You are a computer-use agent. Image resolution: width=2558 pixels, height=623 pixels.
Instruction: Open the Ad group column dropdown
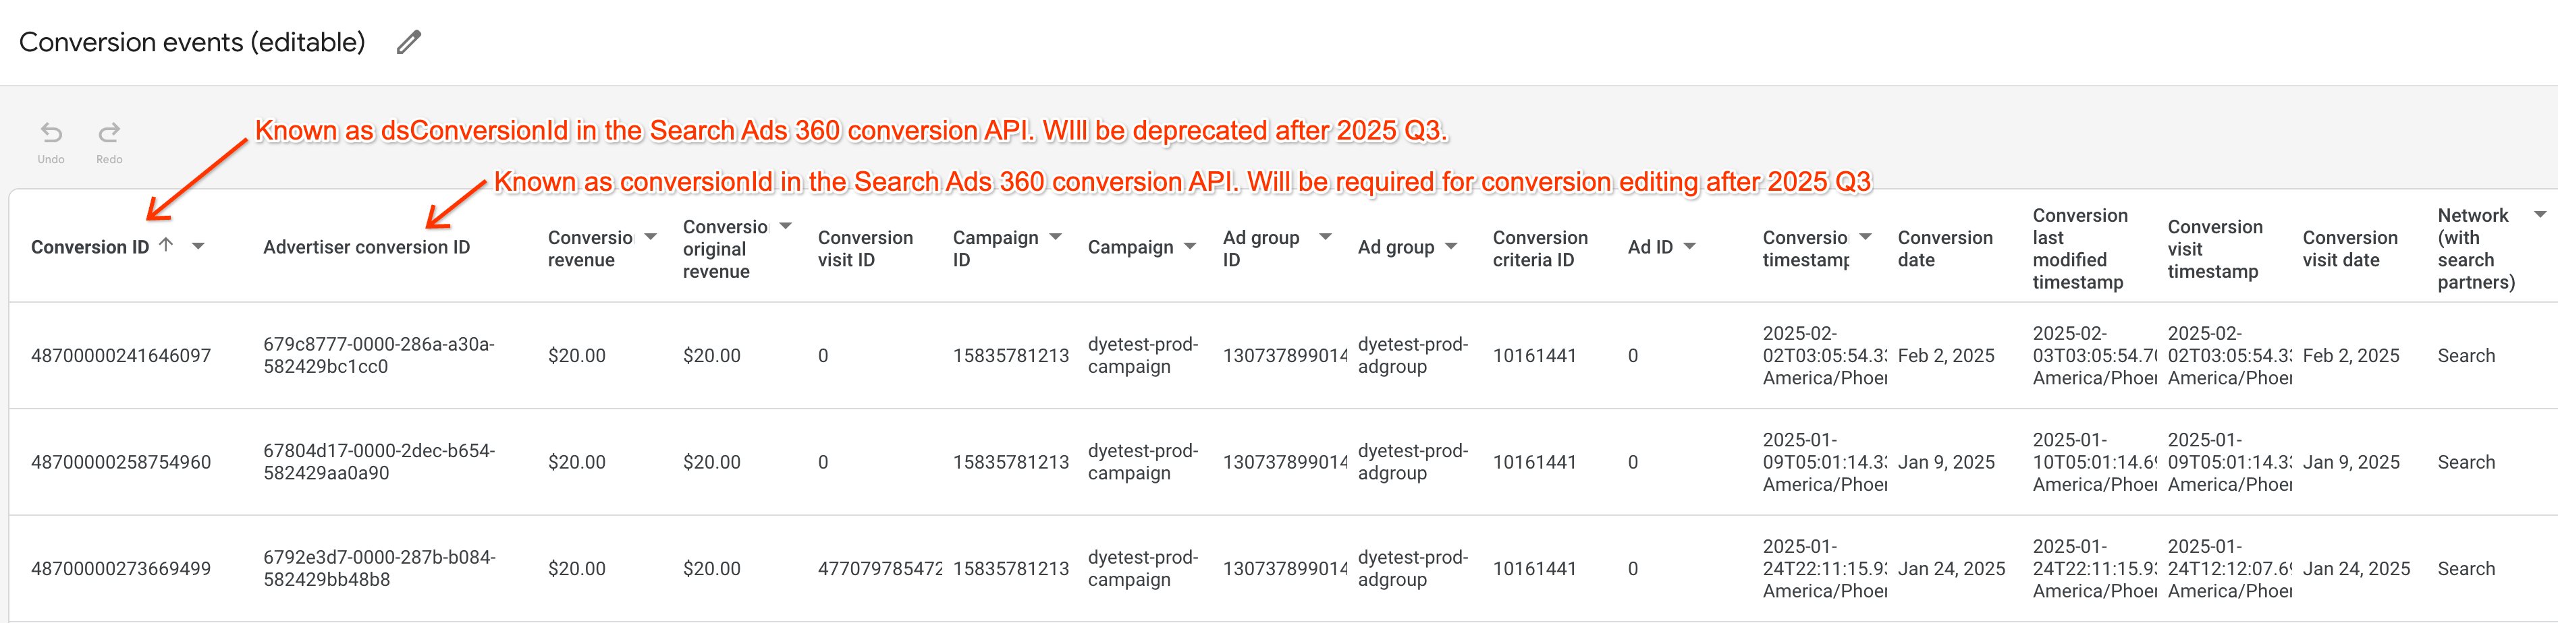(1451, 247)
